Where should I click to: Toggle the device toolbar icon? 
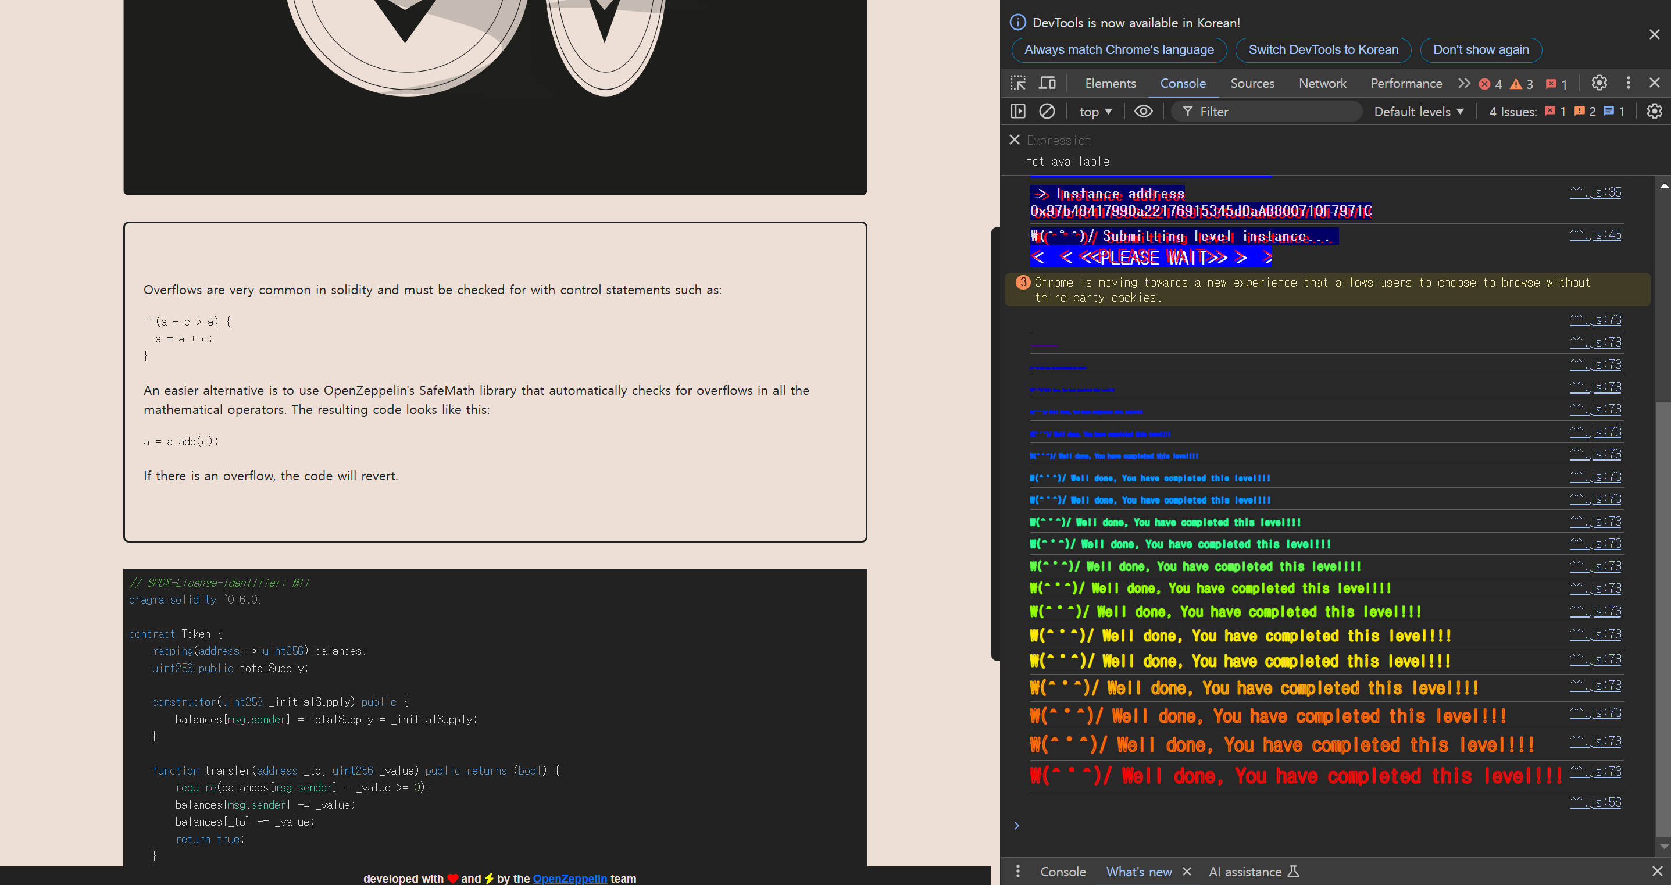click(x=1047, y=83)
